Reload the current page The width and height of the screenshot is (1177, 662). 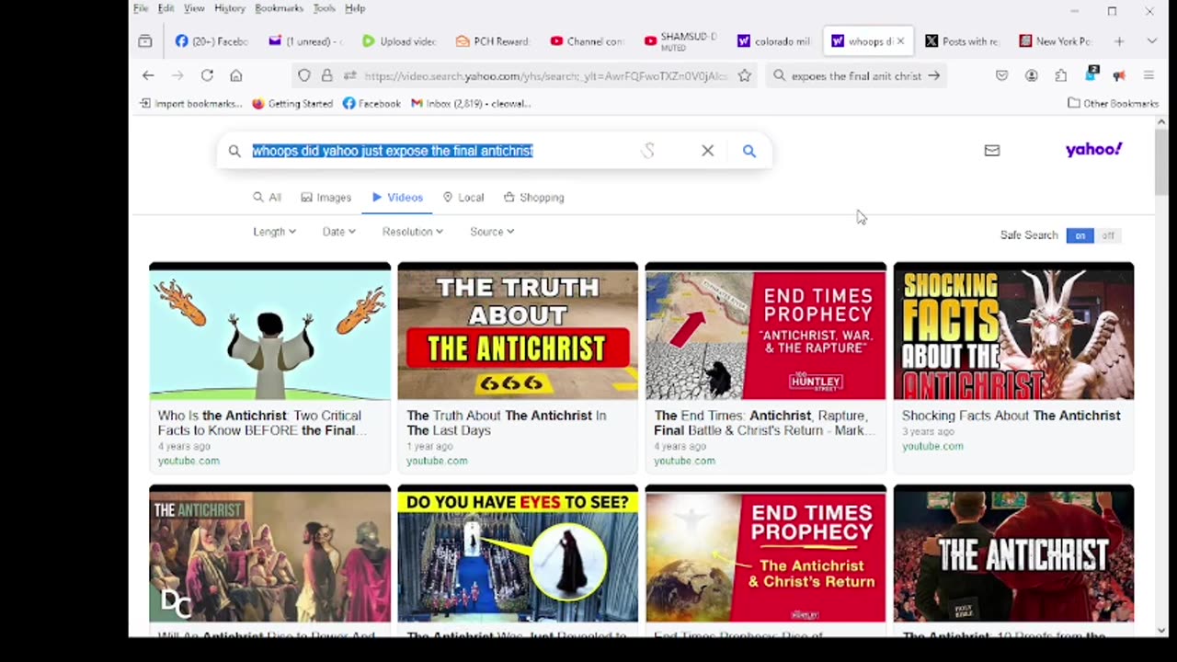pyautogui.click(x=207, y=75)
